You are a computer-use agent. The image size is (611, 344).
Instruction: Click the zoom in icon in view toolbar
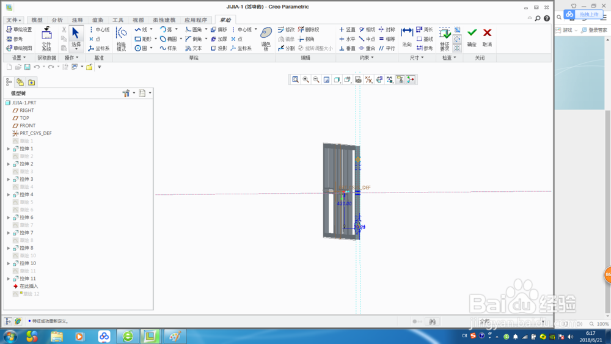(x=306, y=80)
